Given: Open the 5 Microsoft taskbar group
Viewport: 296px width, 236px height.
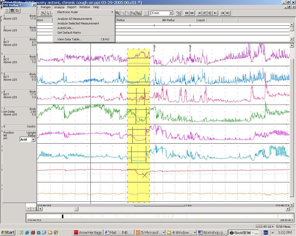Looking at the screenshot, I should pyautogui.click(x=150, y=233).
